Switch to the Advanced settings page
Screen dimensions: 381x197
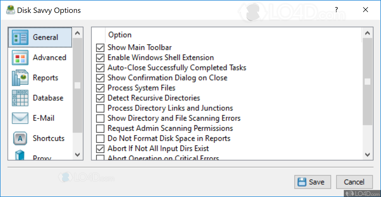[49, 58]
